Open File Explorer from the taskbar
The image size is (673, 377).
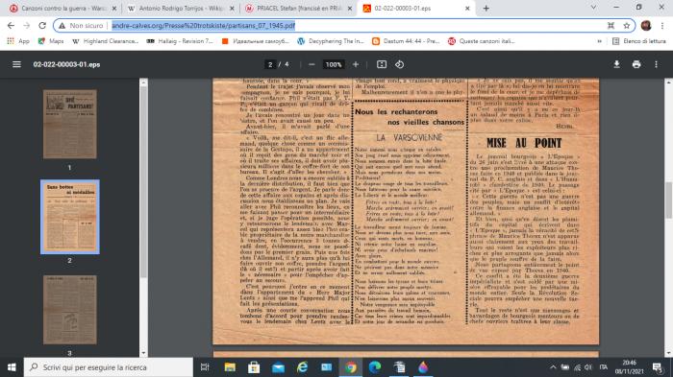(x=230, y=367)
